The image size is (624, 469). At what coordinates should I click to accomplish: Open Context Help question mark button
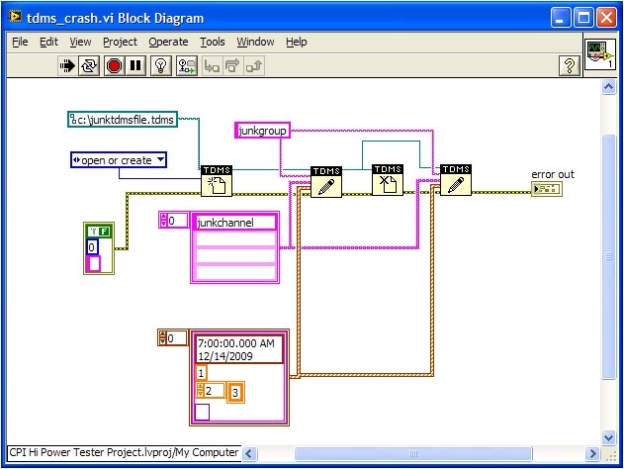tap(569, 65)
